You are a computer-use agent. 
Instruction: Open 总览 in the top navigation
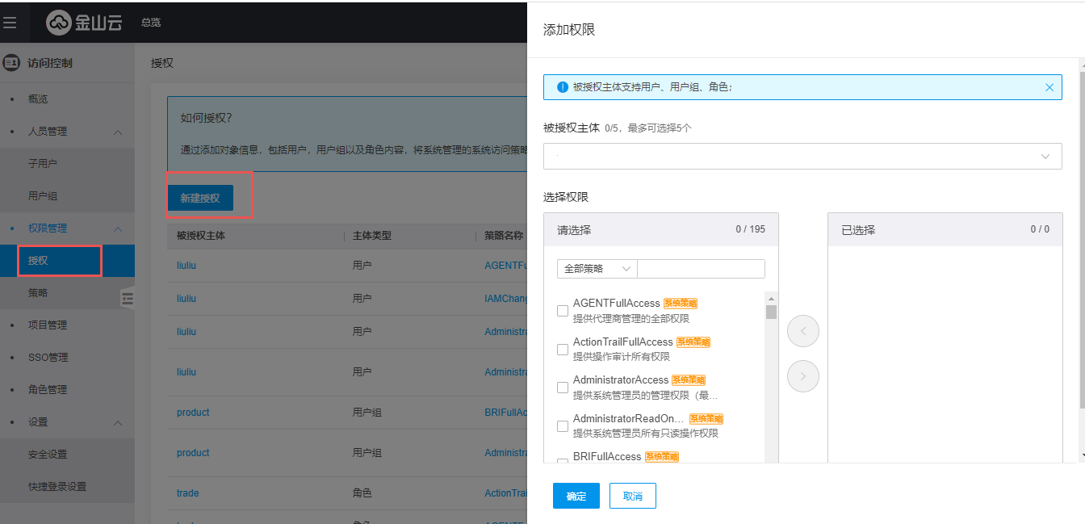point(151,23)
